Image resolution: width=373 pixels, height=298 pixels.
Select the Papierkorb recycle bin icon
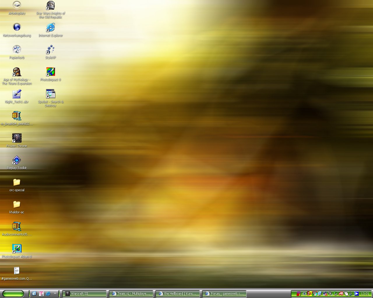(17, 49)
